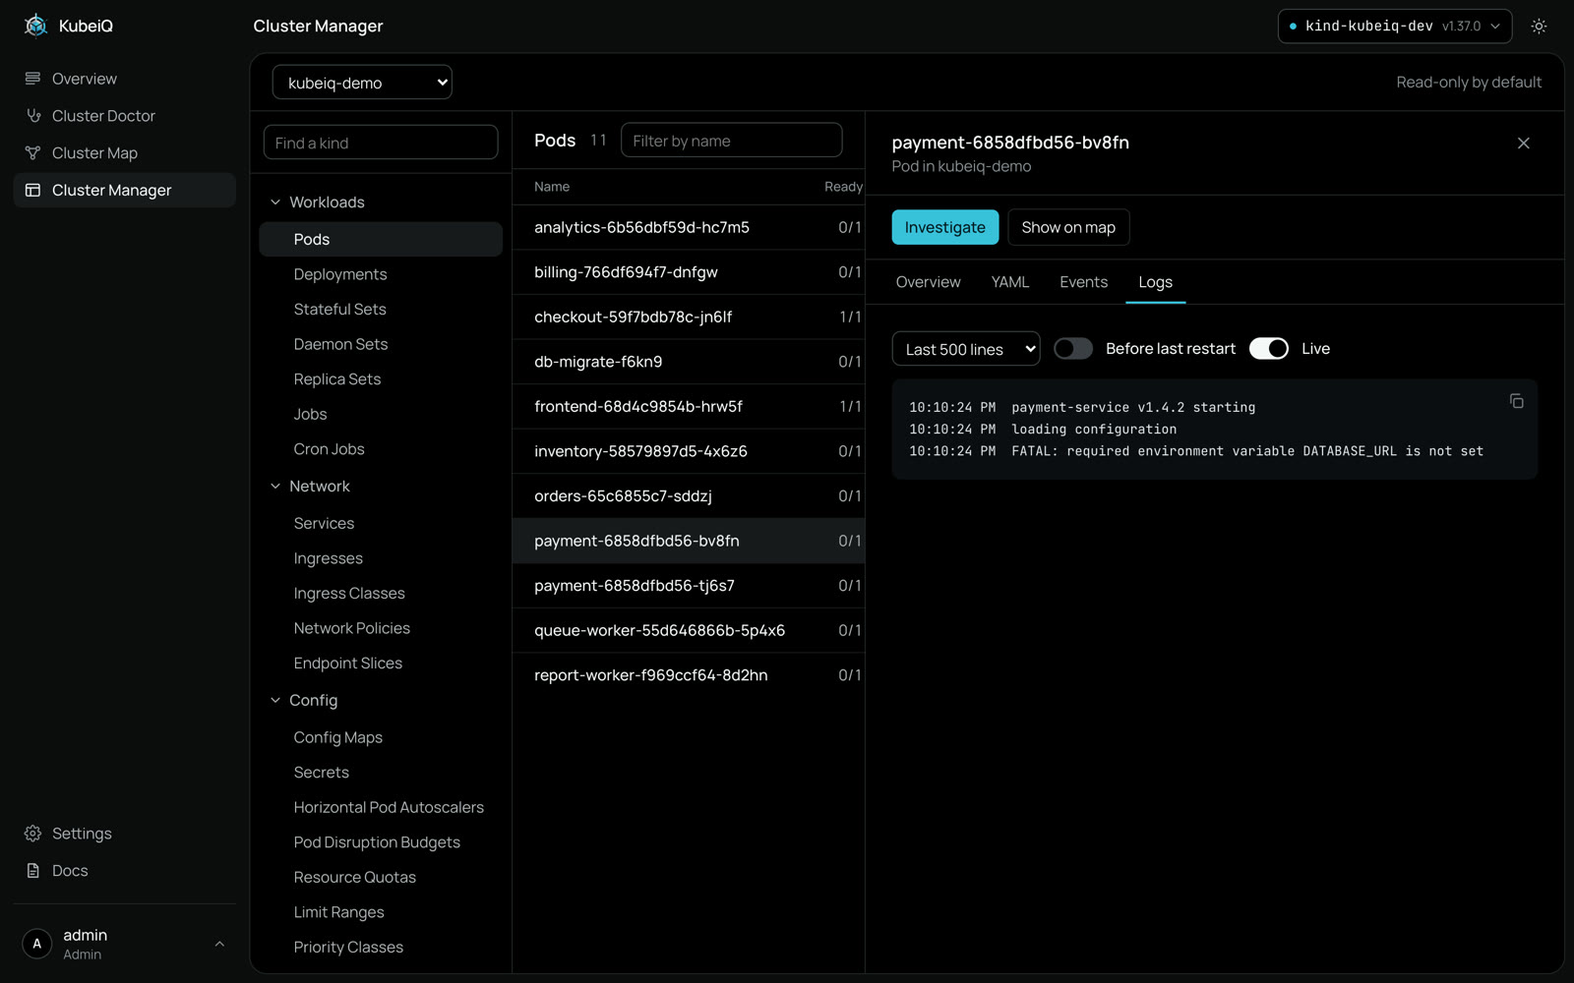Open Settings gear icon
This screenshot has height=983, width=1574.
point(32,834)
